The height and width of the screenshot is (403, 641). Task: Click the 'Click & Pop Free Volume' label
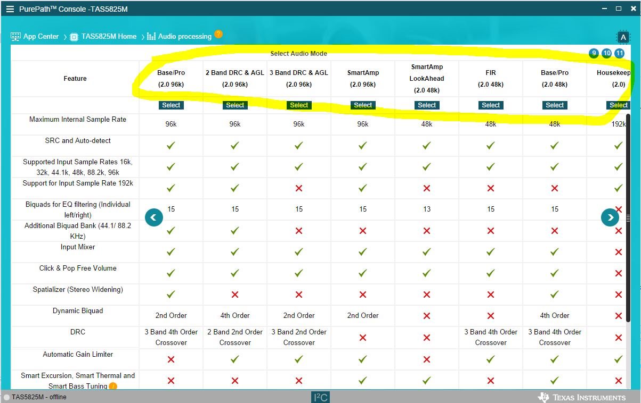[x=78, y=268]
